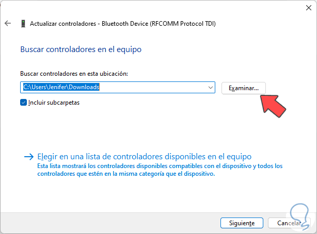
Task: Expand the driver location dropdown arrow
Action: [210, 88]
